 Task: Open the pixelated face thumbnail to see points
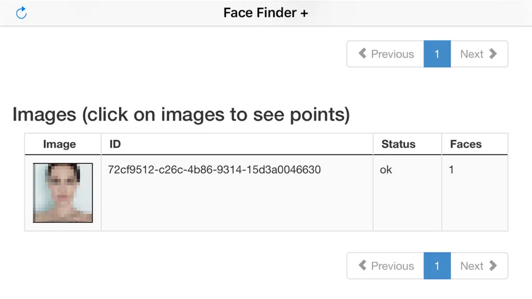63,193
